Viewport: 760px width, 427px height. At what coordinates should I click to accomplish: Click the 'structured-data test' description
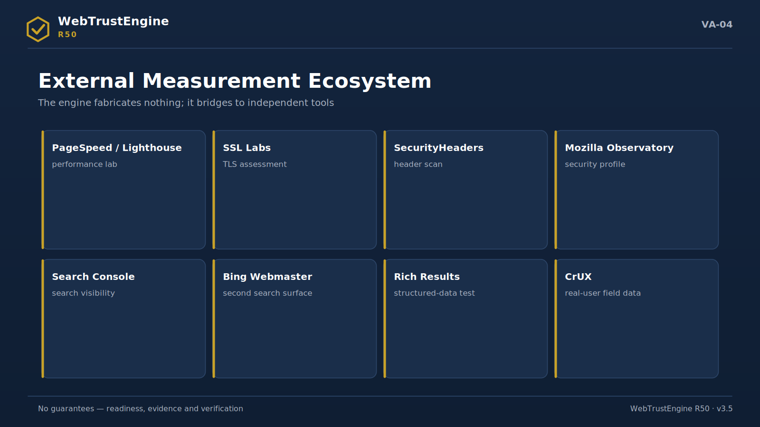pyautogui.click(x=434, y=293)
